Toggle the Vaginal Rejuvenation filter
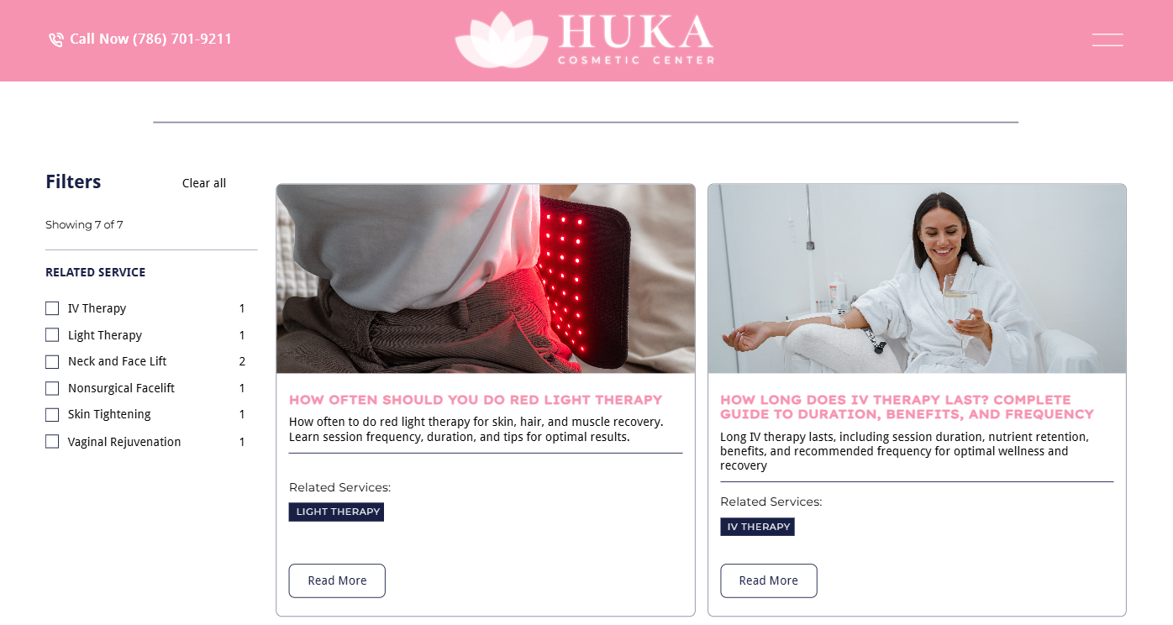1173x625 pixels. pyautogui.click(x=52, y=442)
